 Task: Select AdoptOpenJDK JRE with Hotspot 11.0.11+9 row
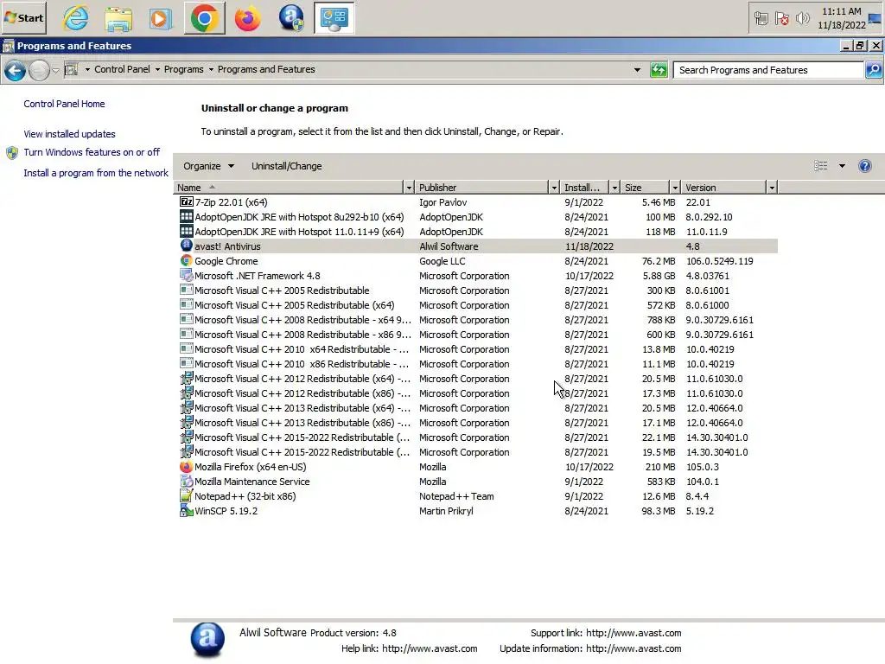coord(478,232)
